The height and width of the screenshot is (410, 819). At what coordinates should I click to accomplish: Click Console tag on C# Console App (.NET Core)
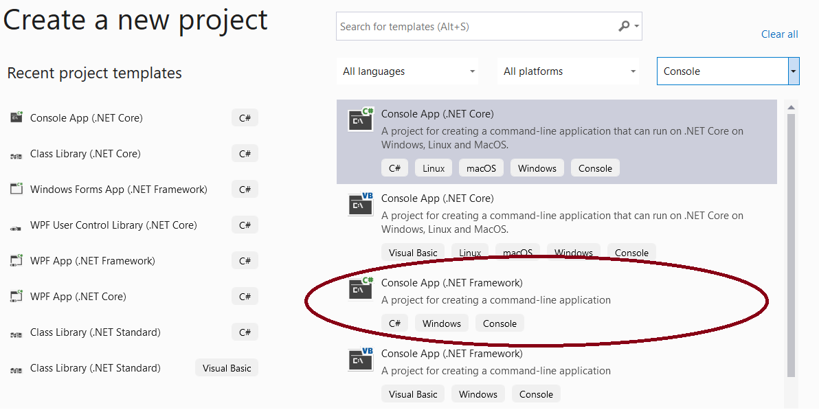coord(595,168)
